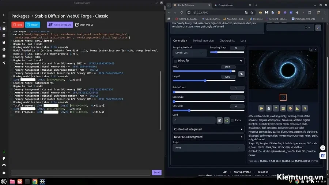Image resolution: width=329 pixels, height=185 pixels.
Task: Toggle the Hires. fix checkbox
Action: [x=175, y=61]
